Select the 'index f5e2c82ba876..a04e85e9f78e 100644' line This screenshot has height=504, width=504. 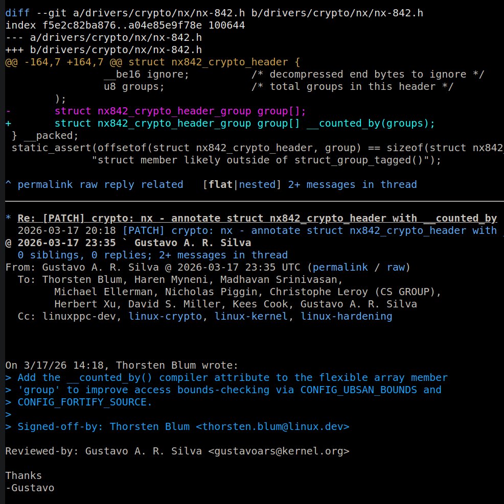coord(125,26)
